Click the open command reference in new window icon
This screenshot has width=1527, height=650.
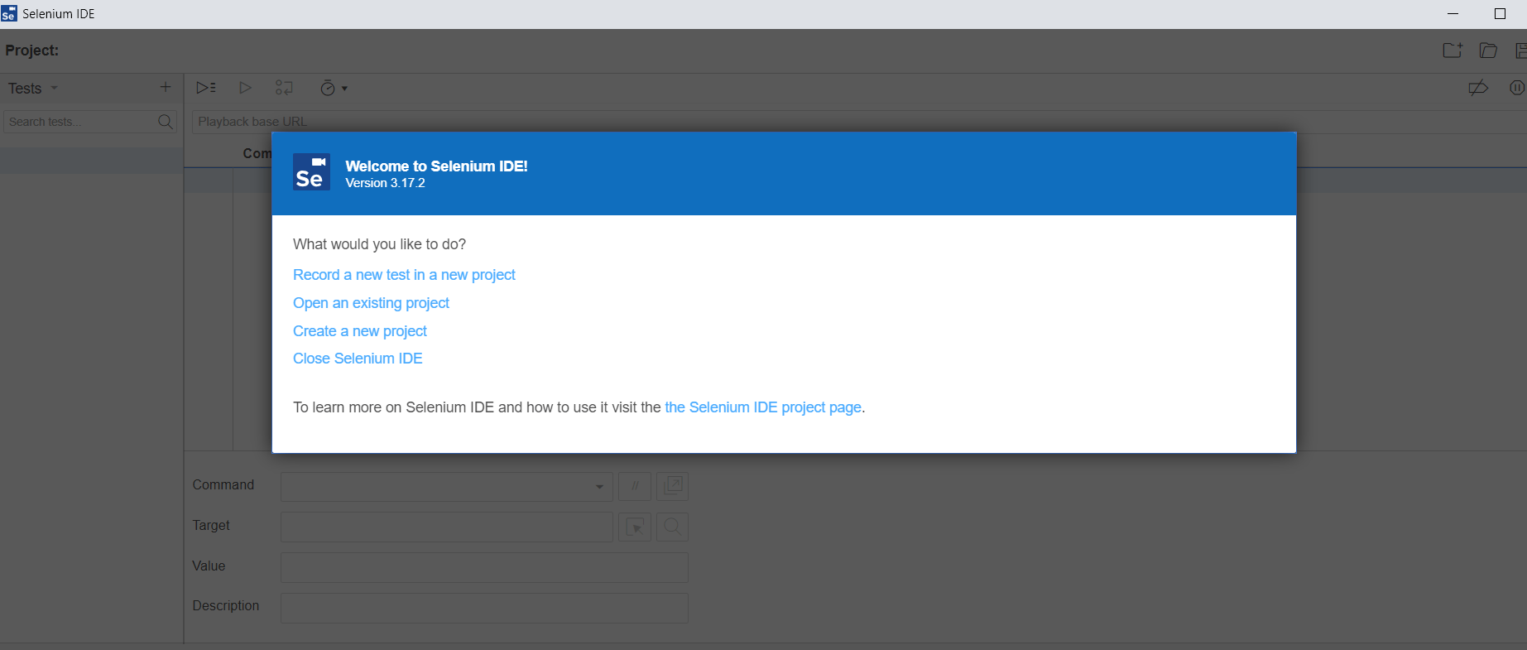pos(673,486)
